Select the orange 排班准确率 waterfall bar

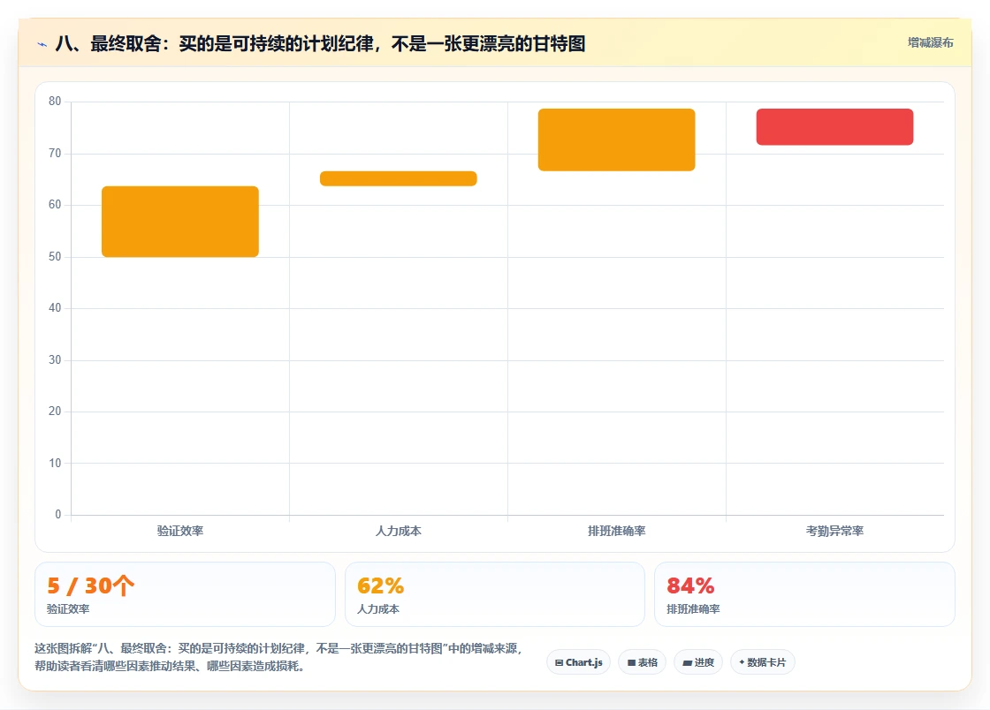tap(616, 140)
